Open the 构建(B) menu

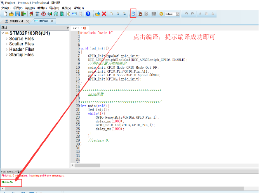click(30, 8)
